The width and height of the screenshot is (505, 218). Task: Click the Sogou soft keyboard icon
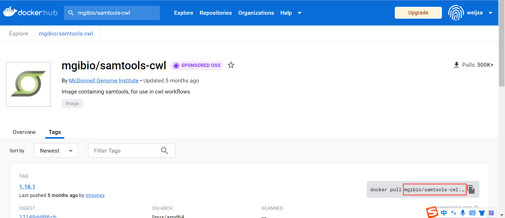[472, 213]
